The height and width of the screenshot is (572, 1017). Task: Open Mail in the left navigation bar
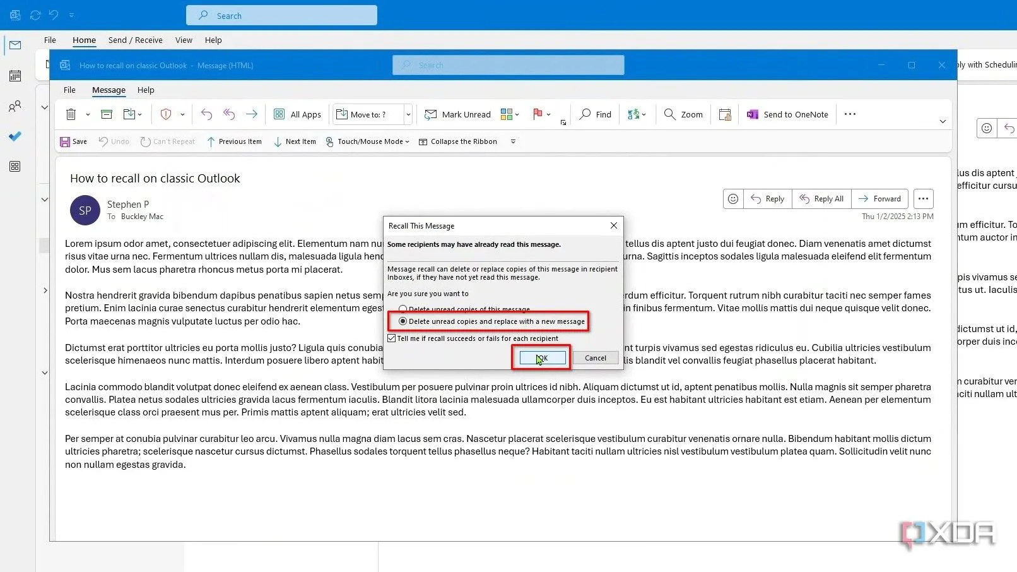pos(15,45)
